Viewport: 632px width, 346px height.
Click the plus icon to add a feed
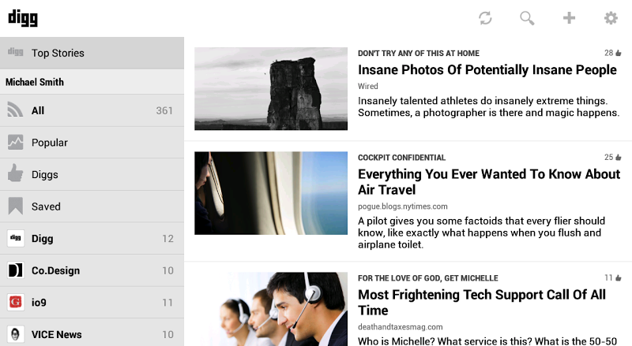coord(569,18)
